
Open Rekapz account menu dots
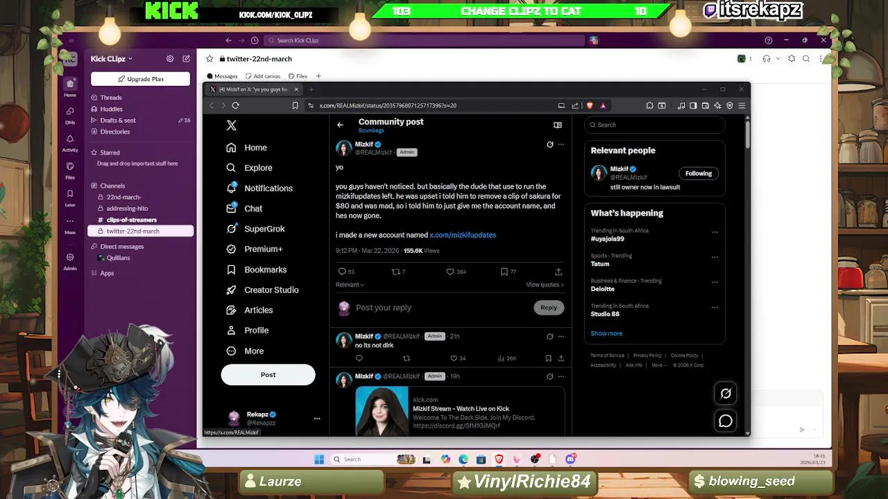click(x=317, y=419)
